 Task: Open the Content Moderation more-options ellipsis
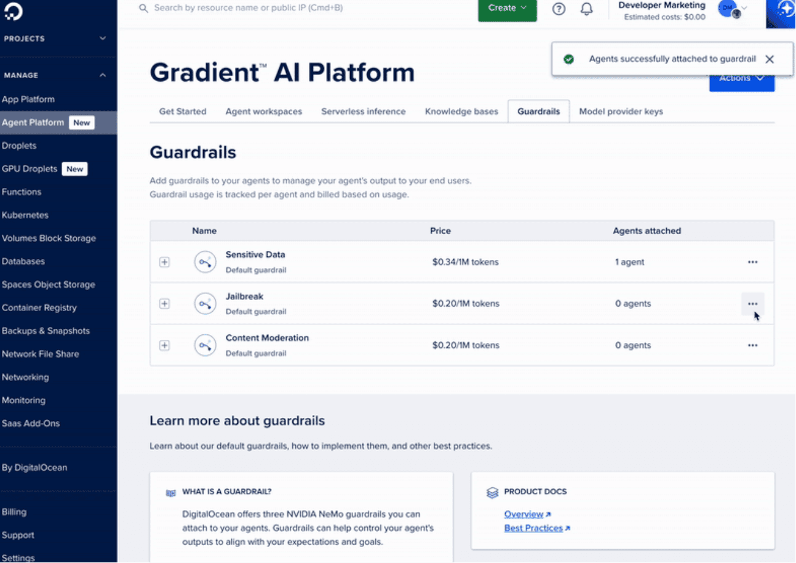coord(752,345)
